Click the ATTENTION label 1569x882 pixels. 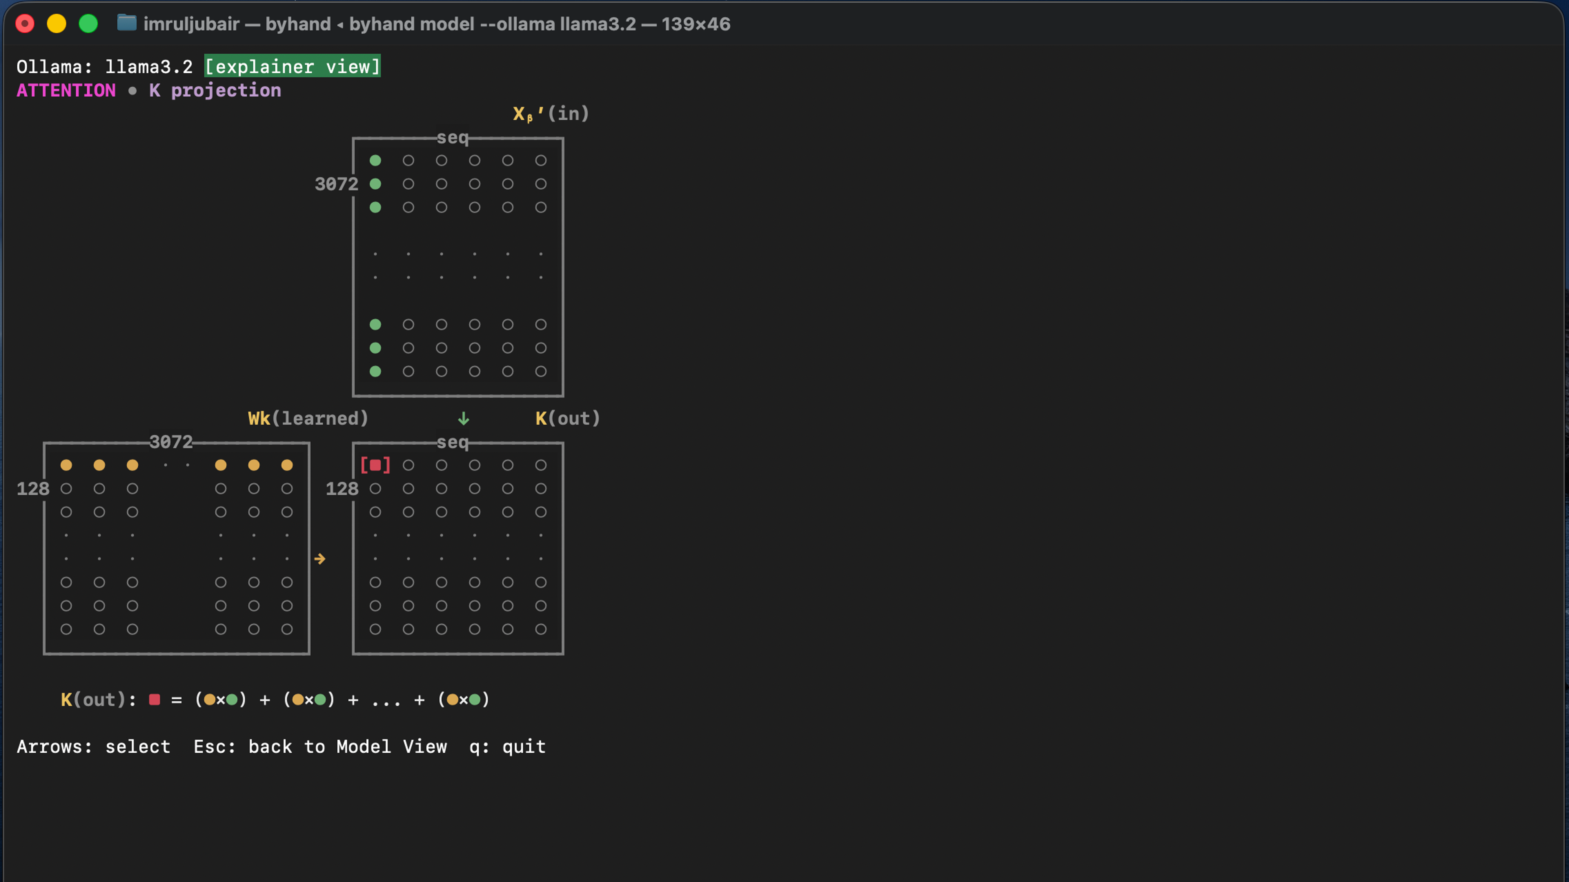point(66,90)
